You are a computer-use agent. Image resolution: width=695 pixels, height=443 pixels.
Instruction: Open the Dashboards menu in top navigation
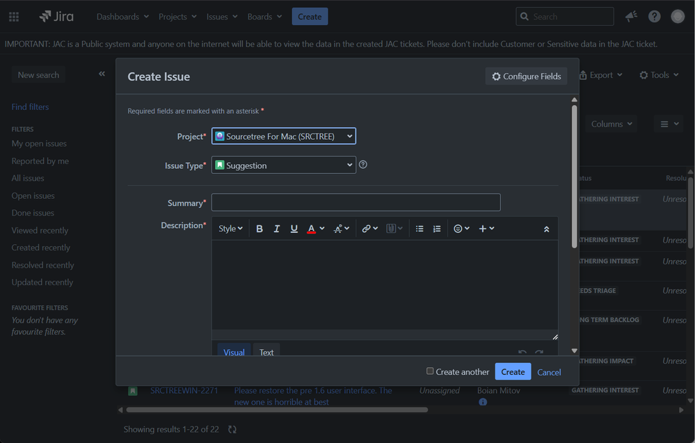tap(122, 17)
